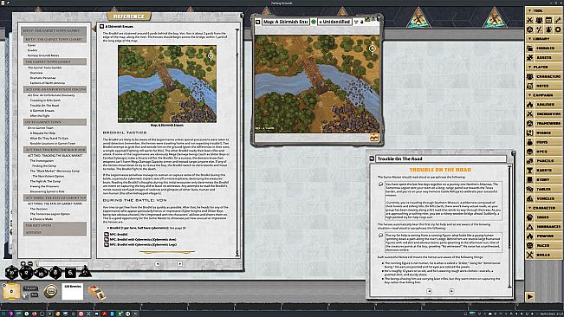Pick the d10 die
Viewport: 564px width, 317px height.
(x=41, y=273)
